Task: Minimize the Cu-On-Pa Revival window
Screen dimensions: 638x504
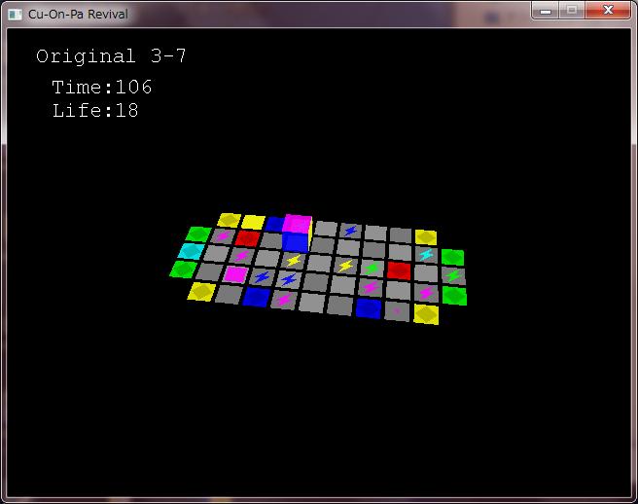Action: coord(546,11)
